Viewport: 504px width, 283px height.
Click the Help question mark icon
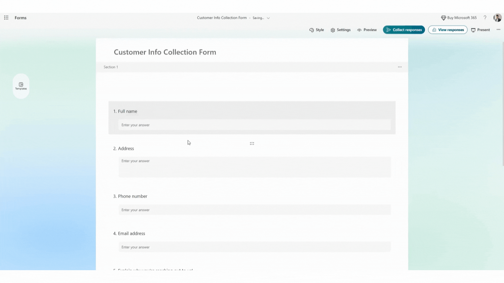485,18
